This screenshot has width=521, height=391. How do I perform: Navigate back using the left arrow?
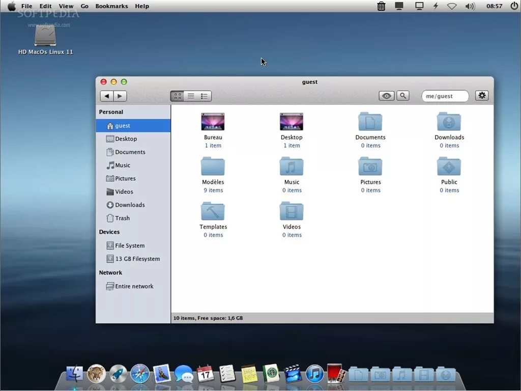107,96
